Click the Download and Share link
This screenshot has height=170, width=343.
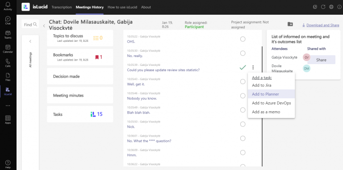click(x=322, y=25)
